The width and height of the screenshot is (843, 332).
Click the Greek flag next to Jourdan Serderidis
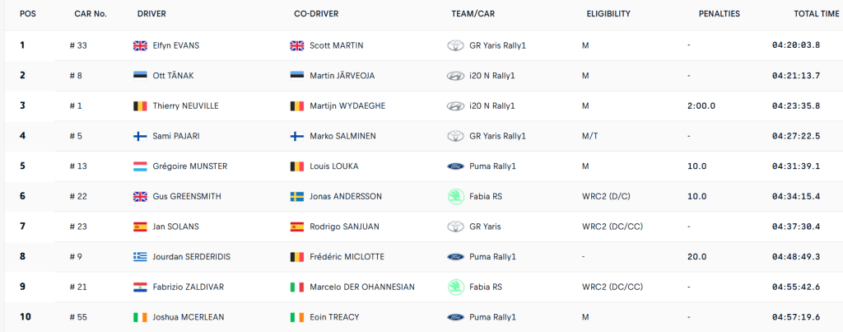click(x=140, y=257)
